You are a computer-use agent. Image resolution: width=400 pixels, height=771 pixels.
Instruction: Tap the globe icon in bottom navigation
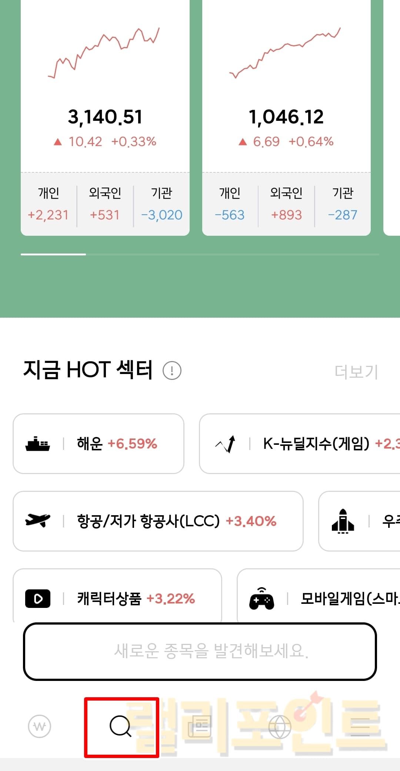point(280,727)
